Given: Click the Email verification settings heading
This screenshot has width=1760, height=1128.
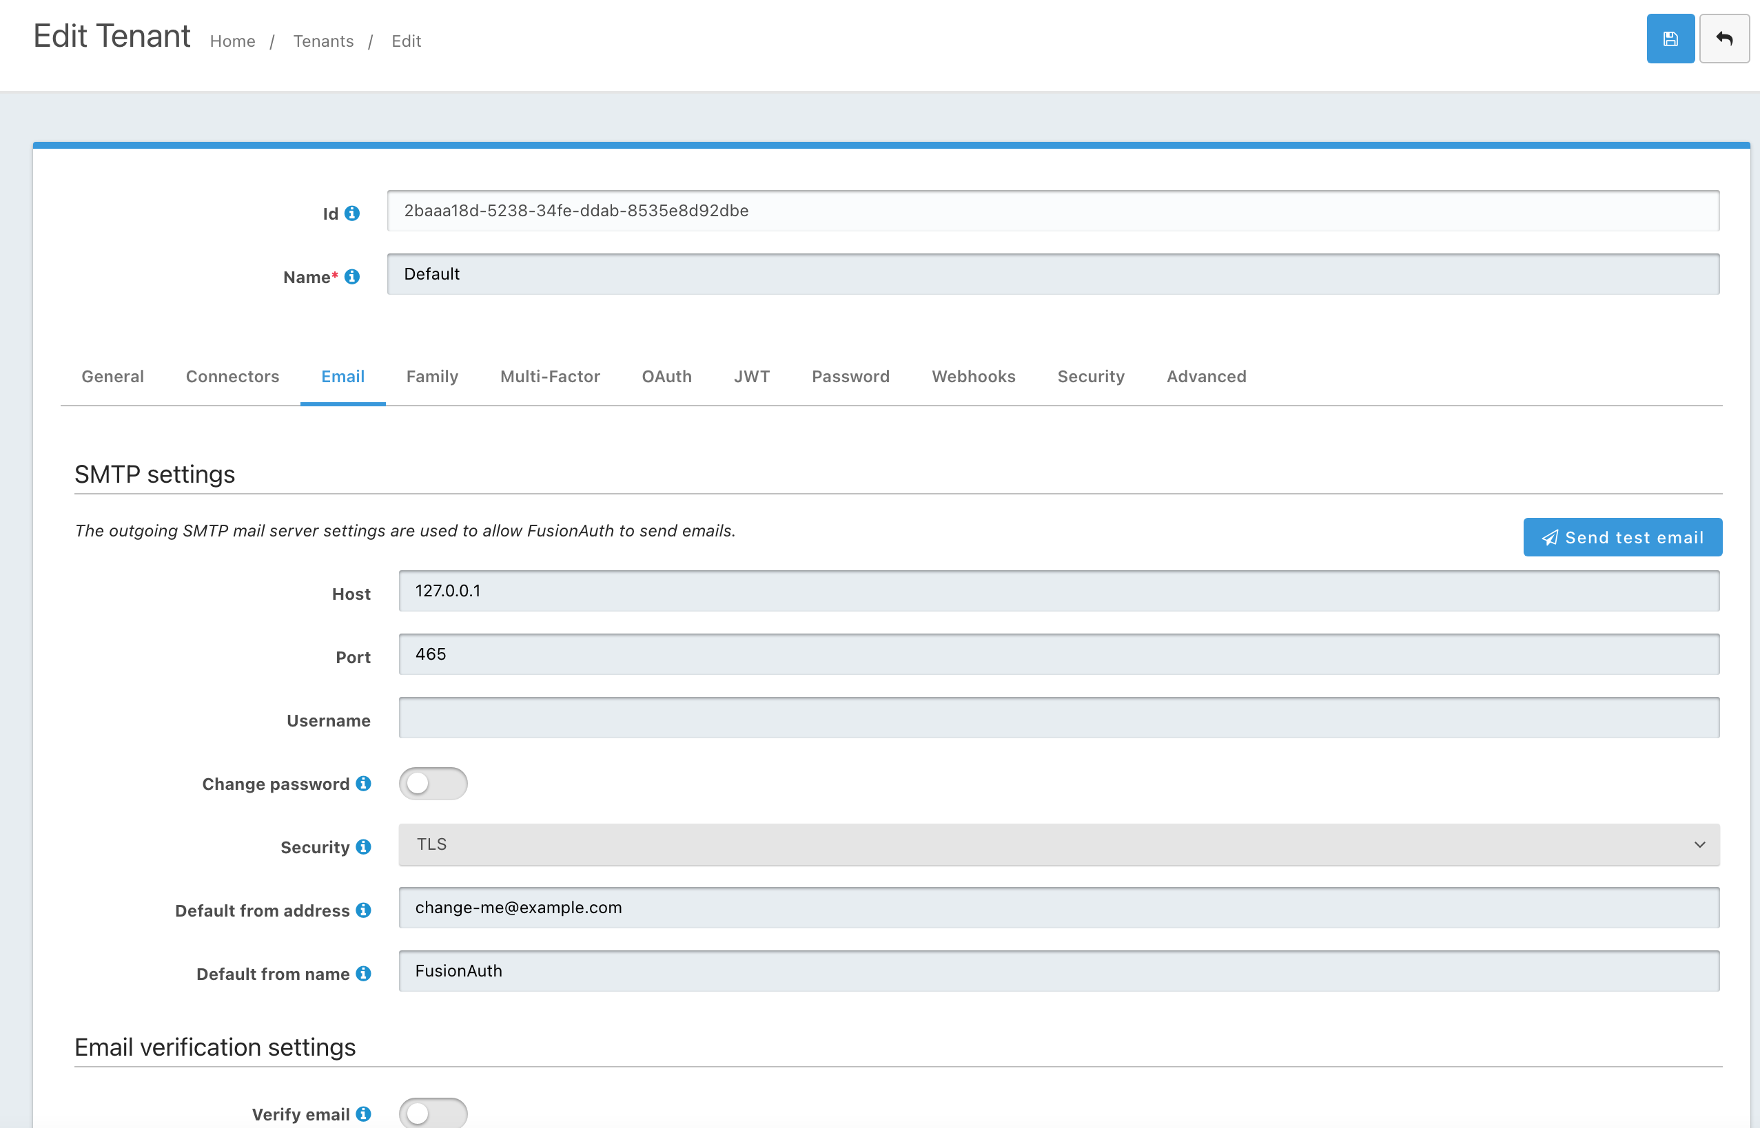Looking at the screenshot, I should pos(215,1047).
